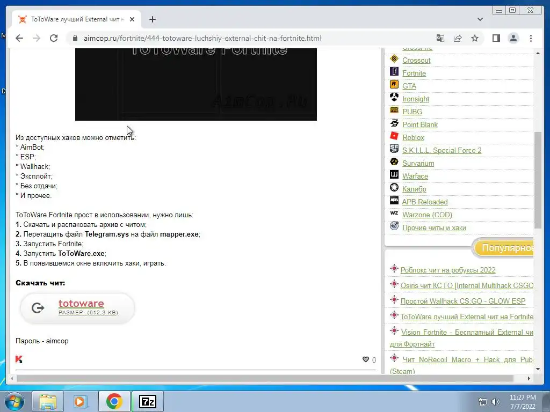Click the Survarium icon
The image size is (550, 412).
coord(394,161)
